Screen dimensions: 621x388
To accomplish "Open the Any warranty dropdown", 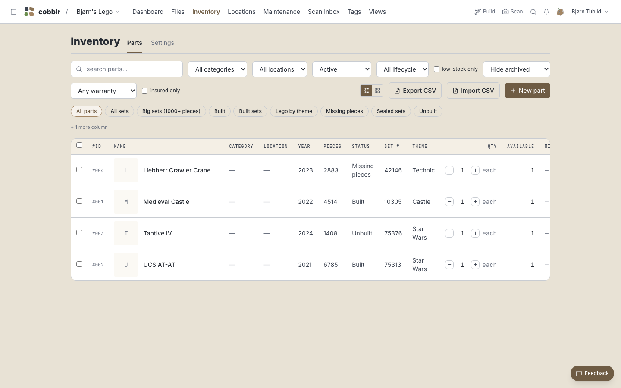I will (103, 91).
